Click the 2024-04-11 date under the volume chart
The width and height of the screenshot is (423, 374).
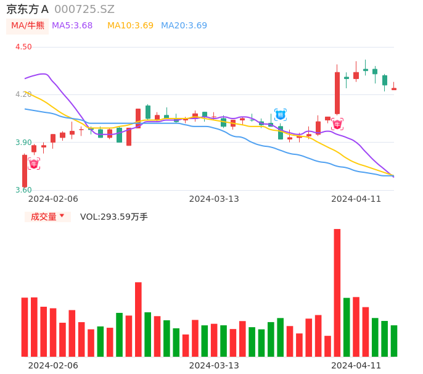point(356,365)
